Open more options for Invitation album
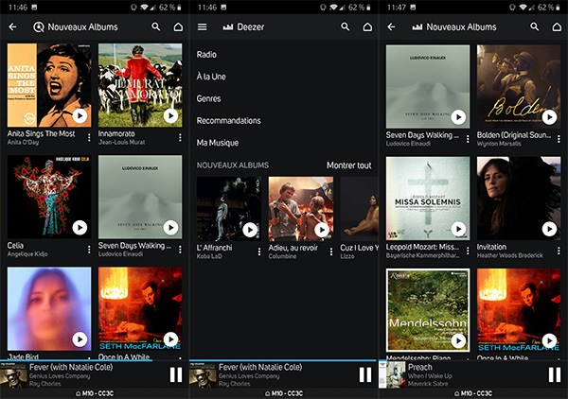Screen dimensions: 568x399 [x=559, y=251]
